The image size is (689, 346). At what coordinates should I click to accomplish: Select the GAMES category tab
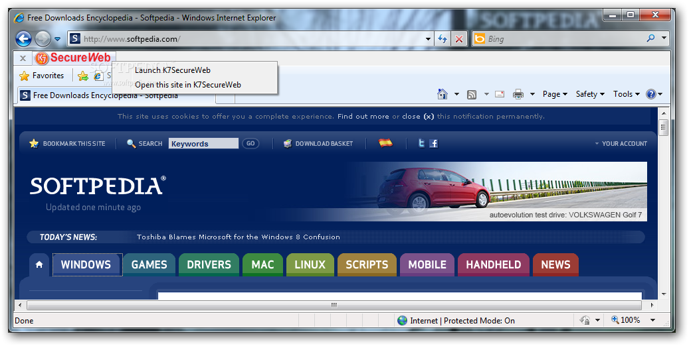149,264
